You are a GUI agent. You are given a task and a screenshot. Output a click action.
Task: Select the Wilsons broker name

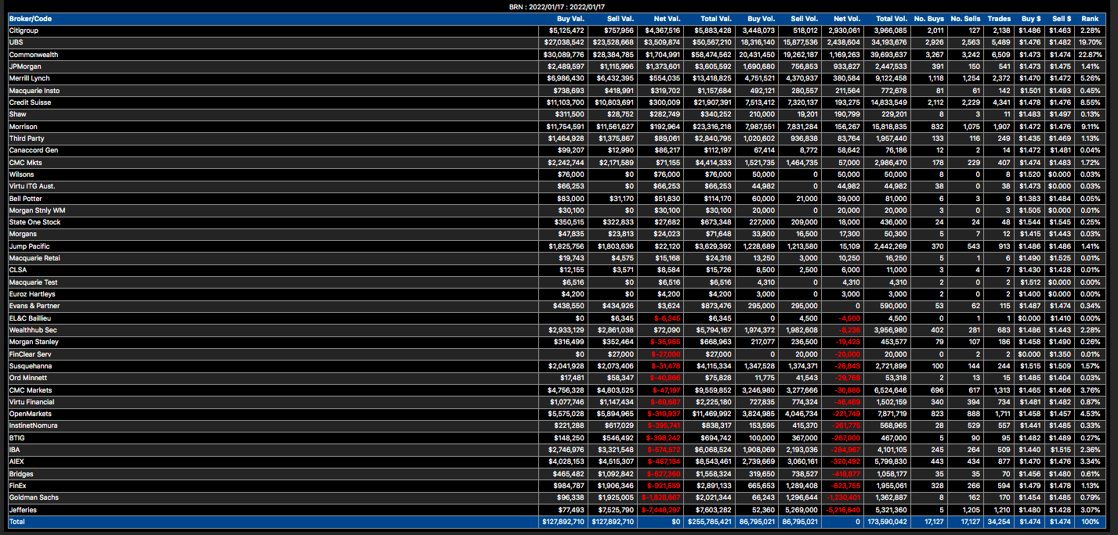click(x=21, y=174)
